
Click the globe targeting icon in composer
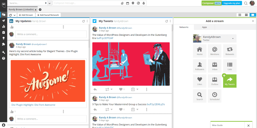(x=138, y=3)
